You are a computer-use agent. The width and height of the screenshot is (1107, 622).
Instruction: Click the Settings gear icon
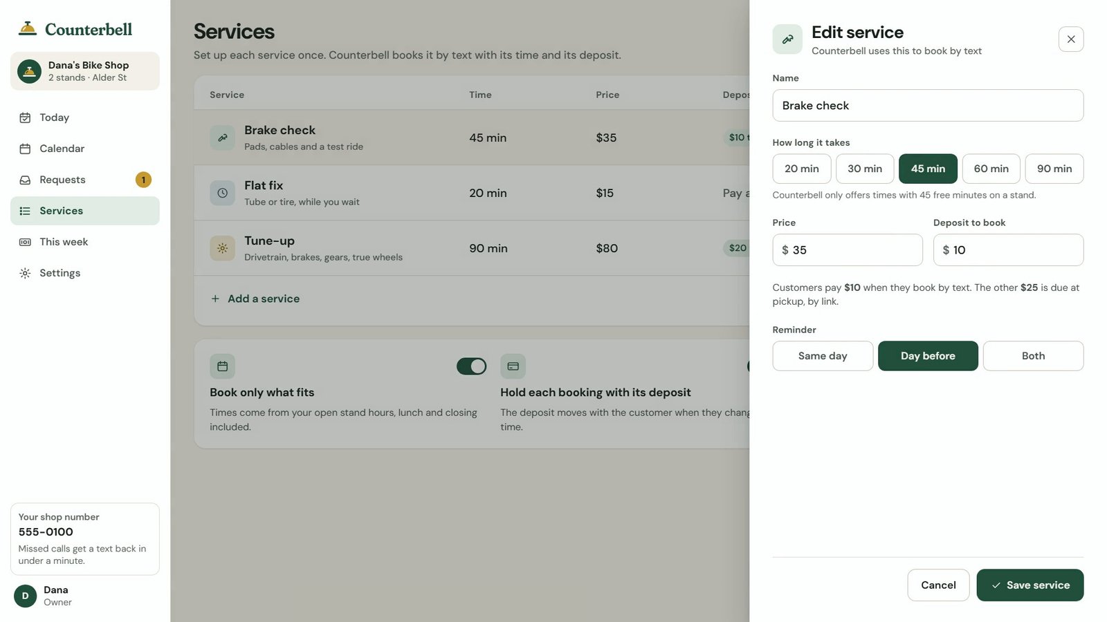pyautogui.click(x=25, y=273)
